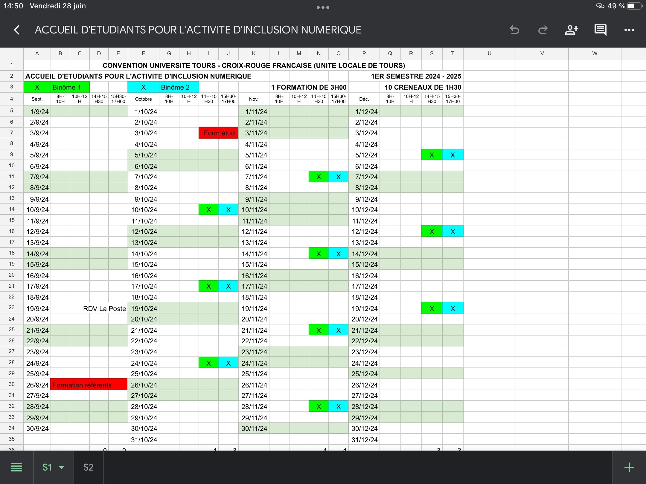Image resolution: width=646 pixels, height=484 pixels.
Task: Open the share add-person icon
Action: point(572,30)
